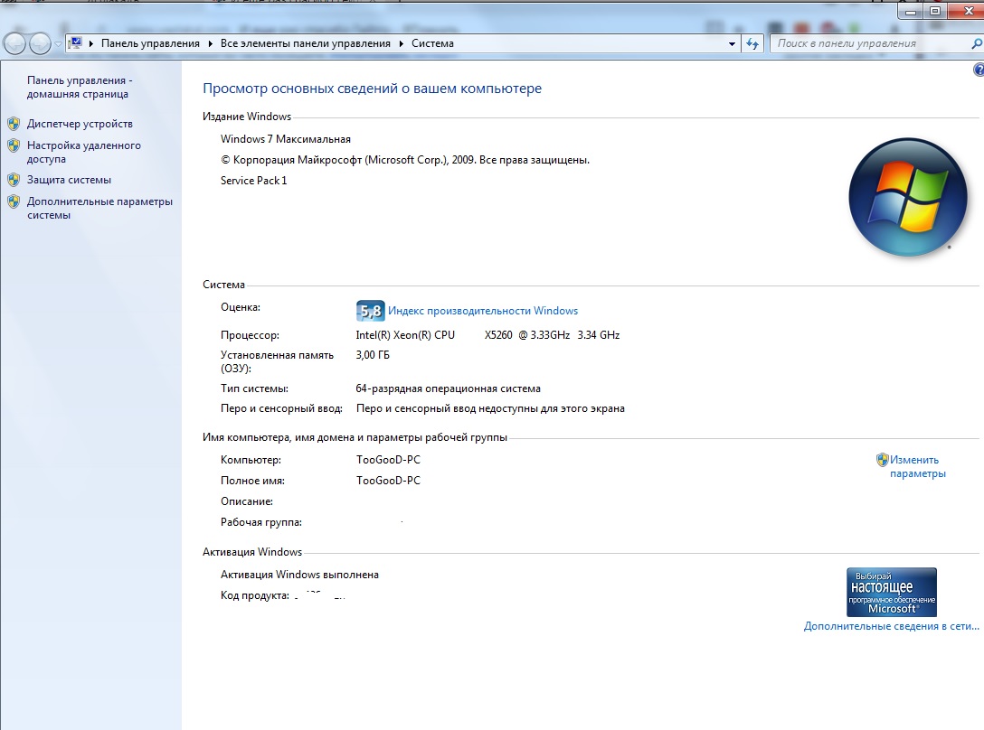
Task: Open Панель управления - домашняя страница
Action: 79,87
